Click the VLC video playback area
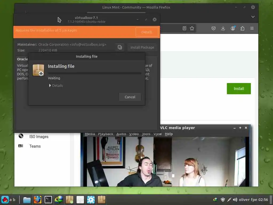Viewport: 273px width, 205px height. click(166, 161)
